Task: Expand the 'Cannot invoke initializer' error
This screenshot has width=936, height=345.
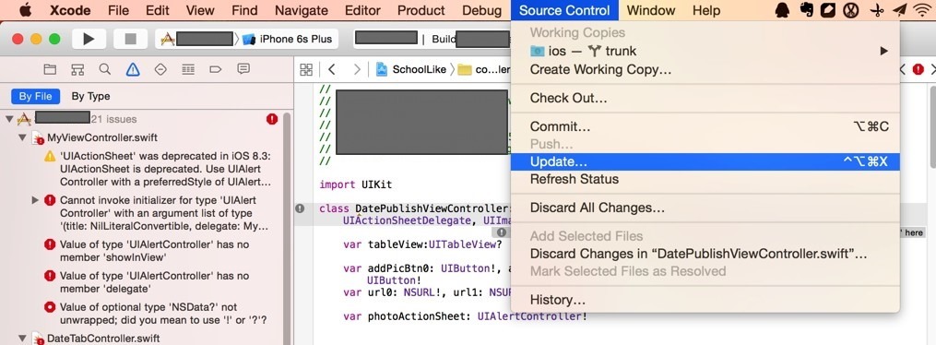Action: [35, 200]
